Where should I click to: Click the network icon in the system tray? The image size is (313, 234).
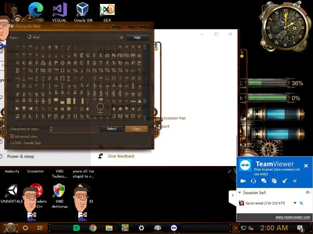(x=244, y=228)
